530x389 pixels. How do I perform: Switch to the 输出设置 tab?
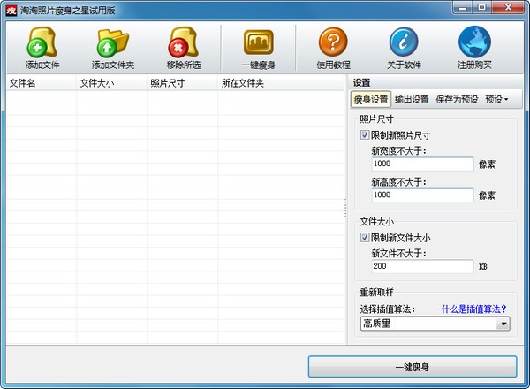tap(412, 100)
